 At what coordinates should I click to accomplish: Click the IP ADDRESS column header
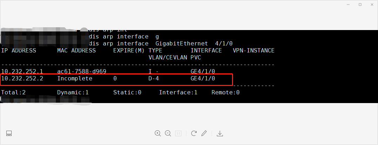point(19,51)
